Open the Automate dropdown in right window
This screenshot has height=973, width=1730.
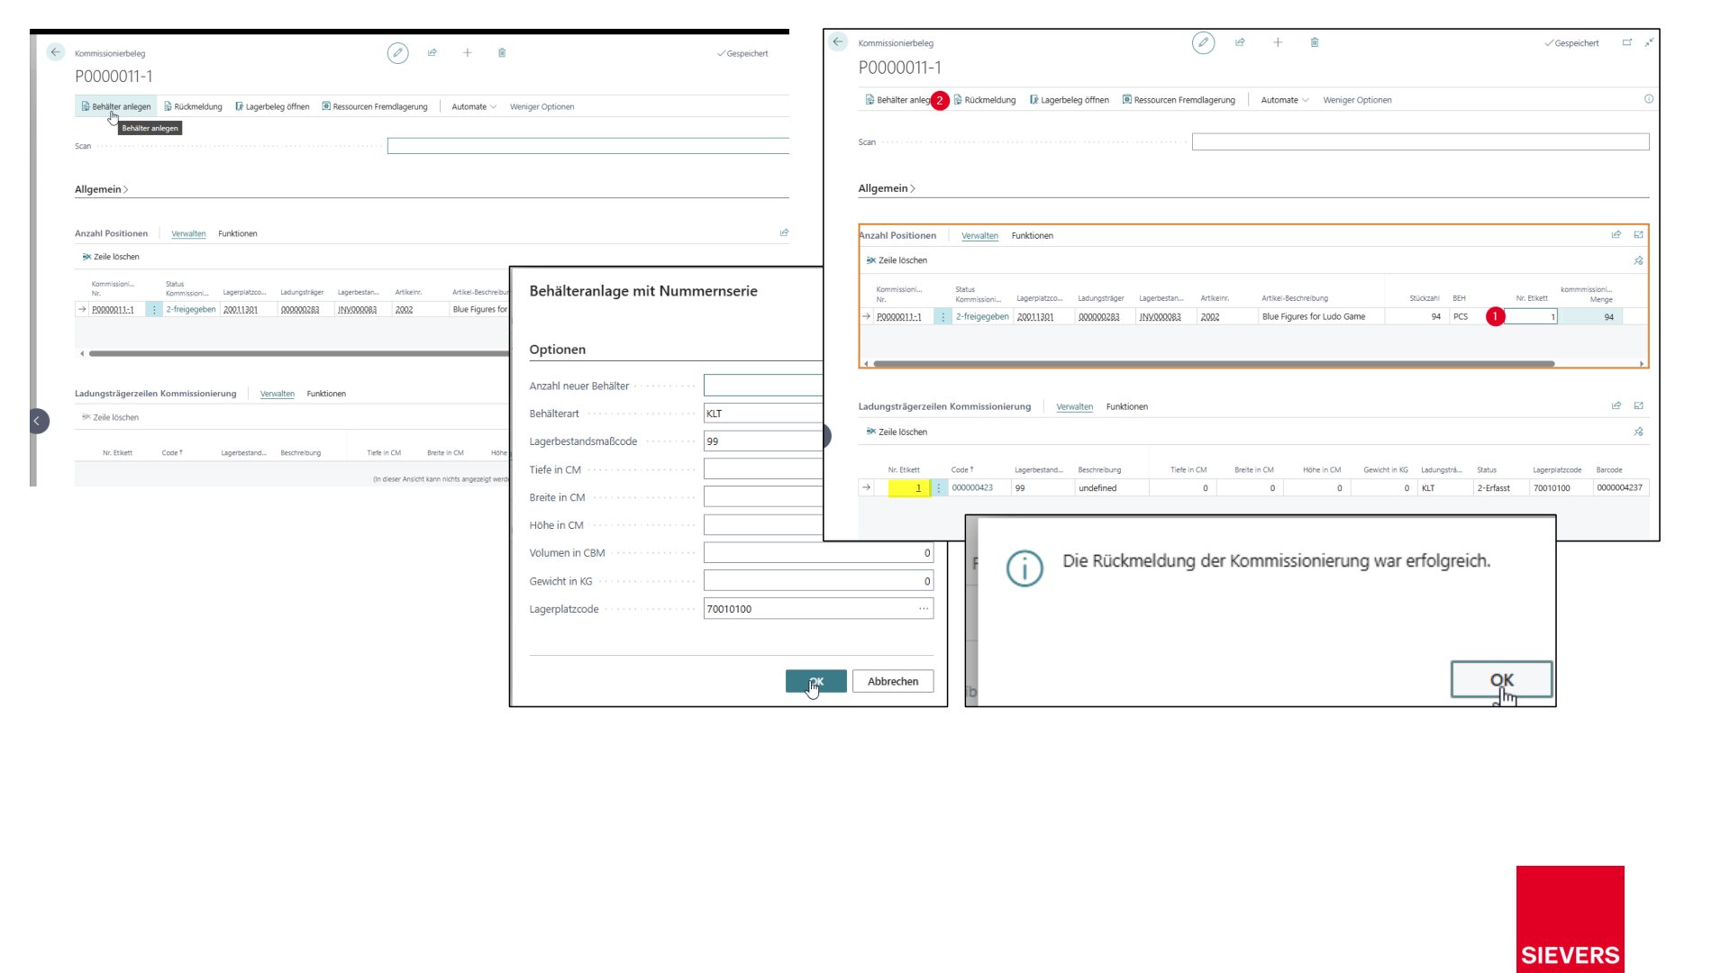tap(1285, 100)
